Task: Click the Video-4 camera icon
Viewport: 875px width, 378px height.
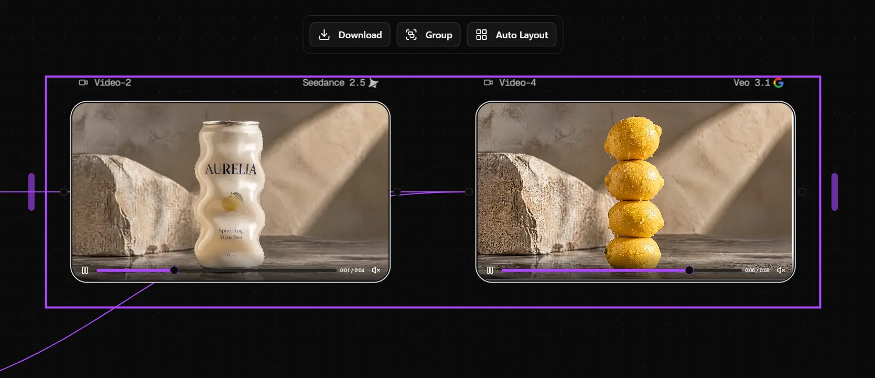Action: (488, 83)
